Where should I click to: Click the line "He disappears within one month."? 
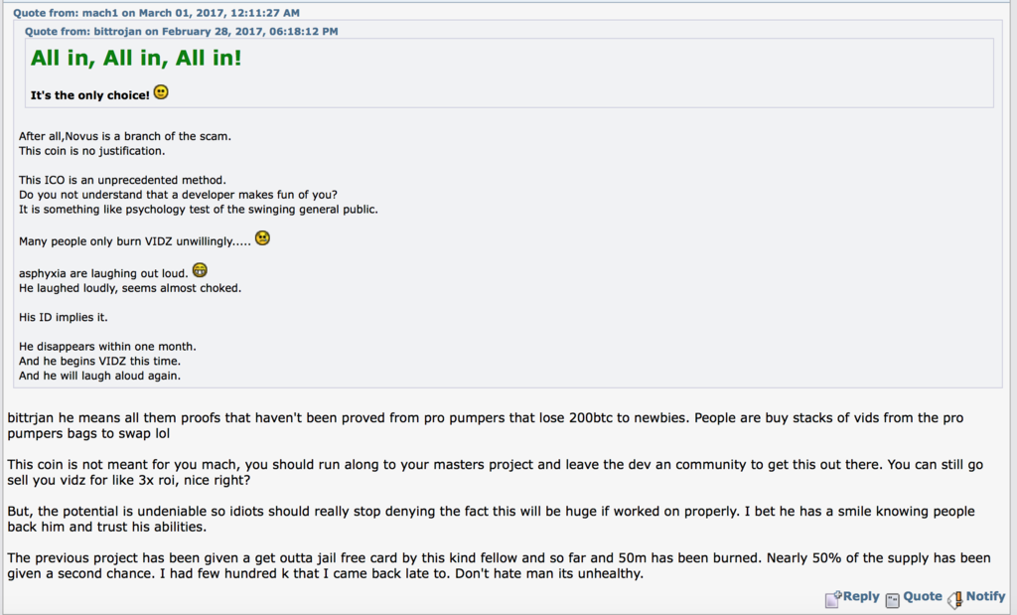pos(107,347)
